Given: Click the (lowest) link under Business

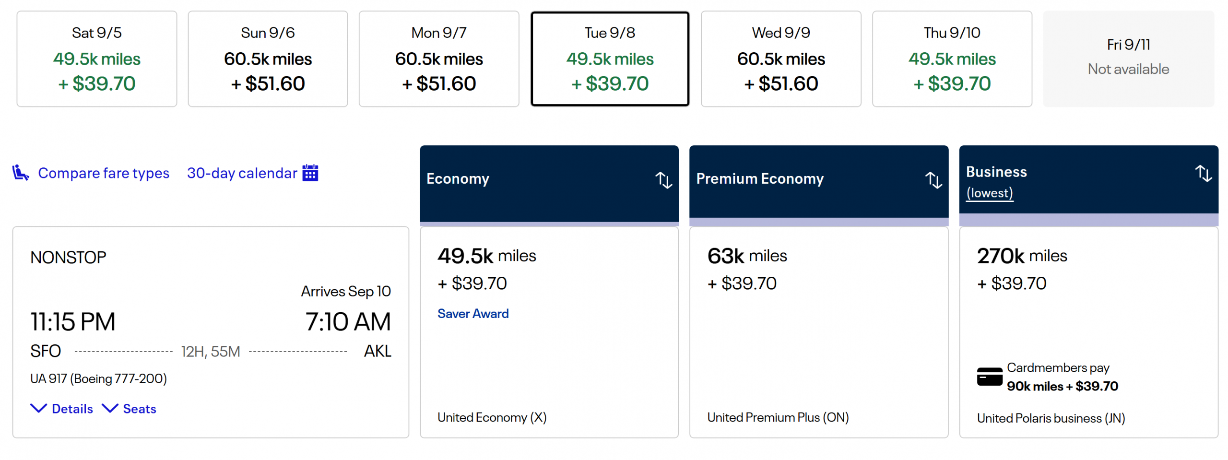Looking at the screenshot, I should (x=989, y=193).
